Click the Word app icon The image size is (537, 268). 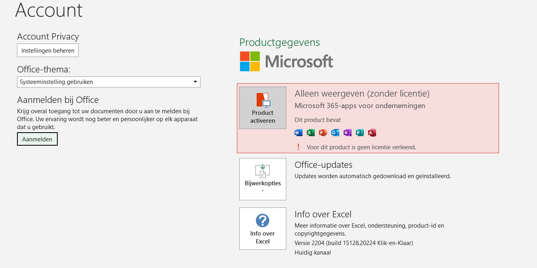click(299, 133)
